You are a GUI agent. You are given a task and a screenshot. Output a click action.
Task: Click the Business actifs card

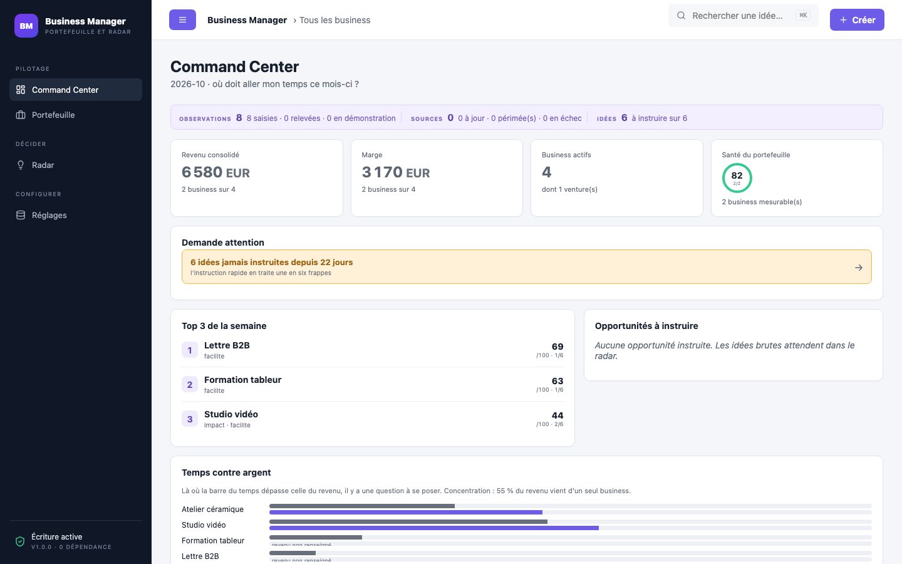617,178
